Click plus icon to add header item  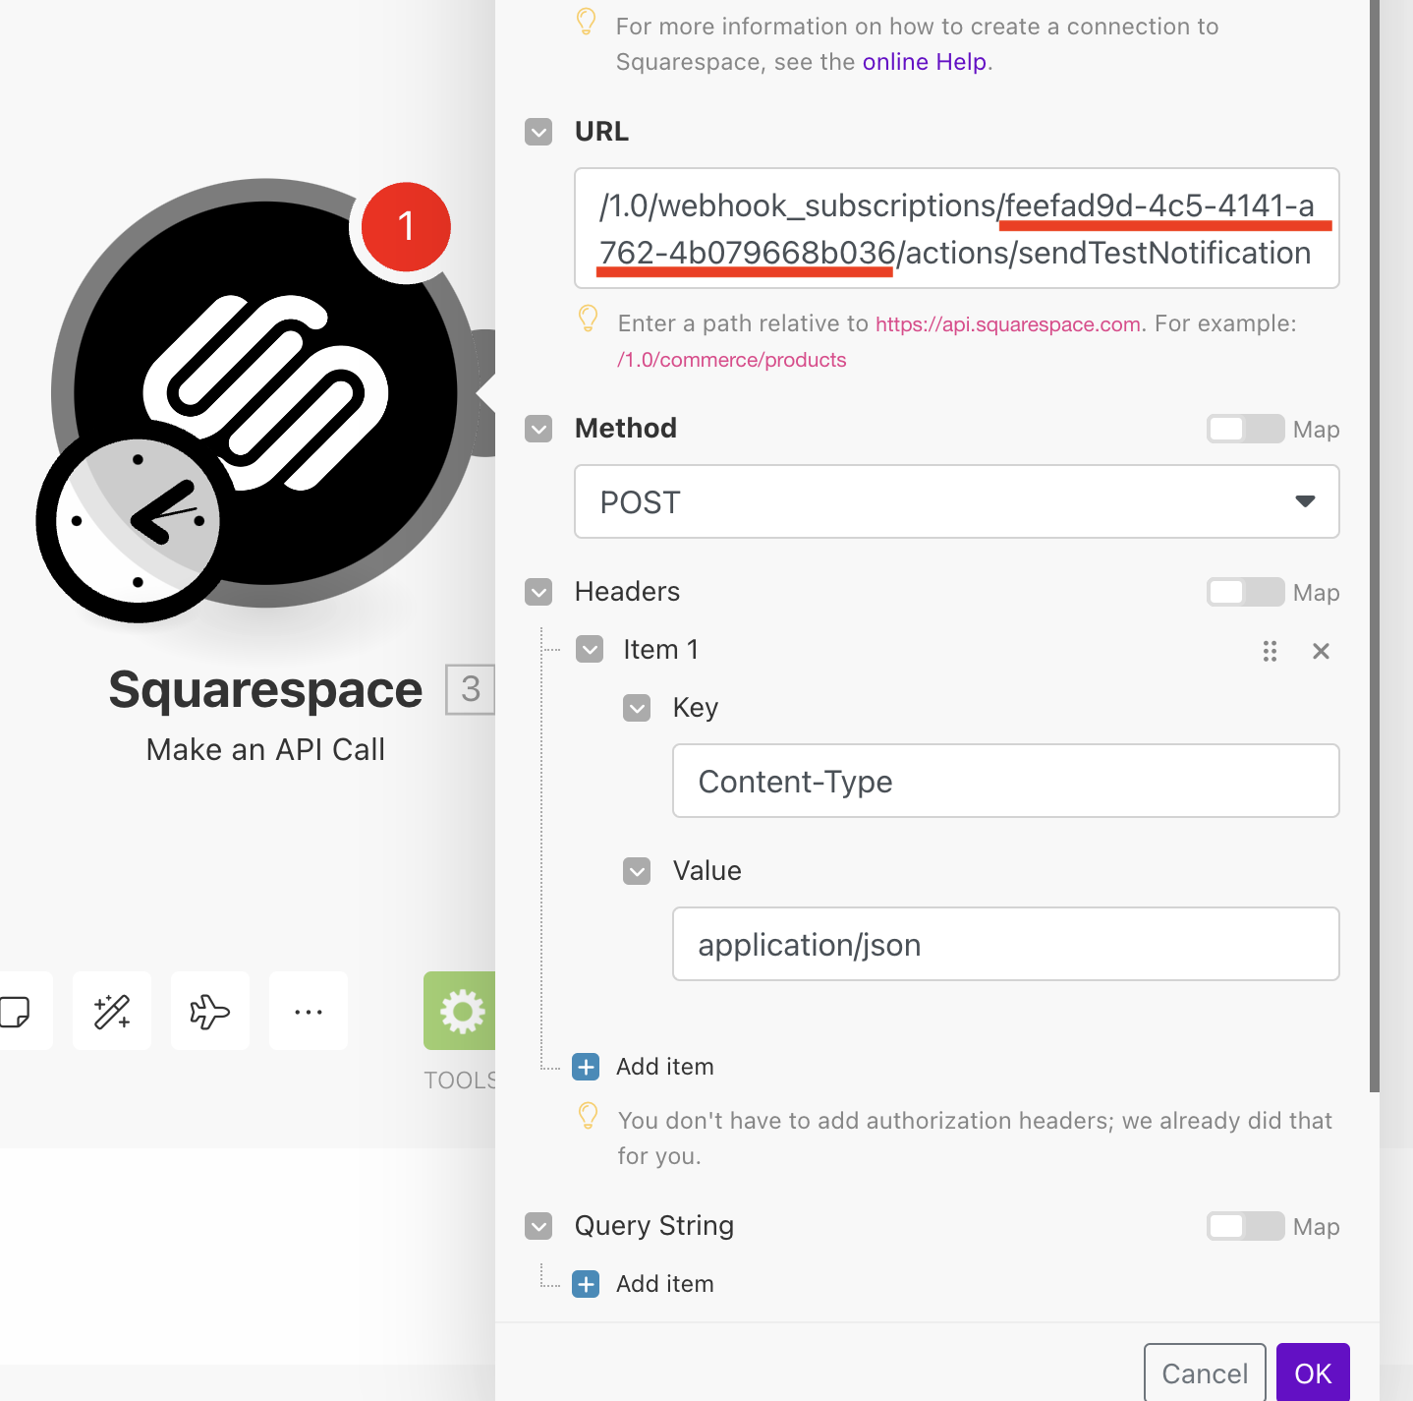coord(586,1067)
